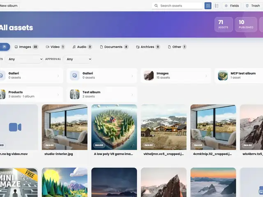Image resolution: width=263 pixels, height=197 pixels.
Task: Click the Images album mountain thumbnail
Action: pyautogui.click(x=149, y=76)
